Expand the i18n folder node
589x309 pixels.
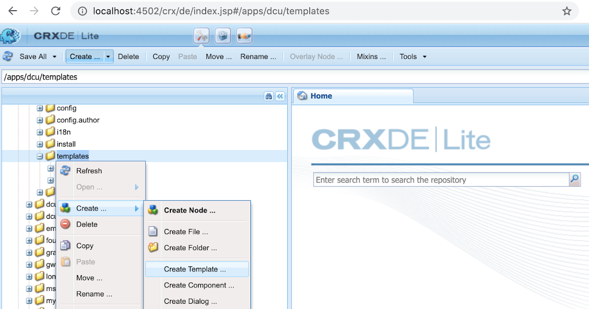point(40,132)
